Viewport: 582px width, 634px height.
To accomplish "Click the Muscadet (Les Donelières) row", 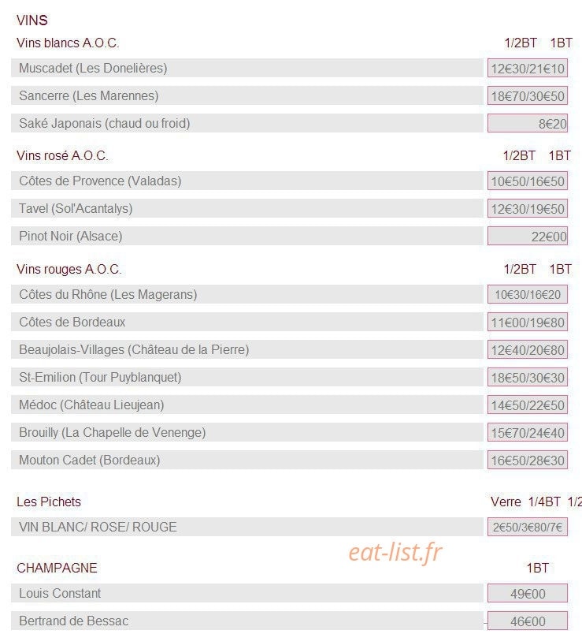I will 247,68.
